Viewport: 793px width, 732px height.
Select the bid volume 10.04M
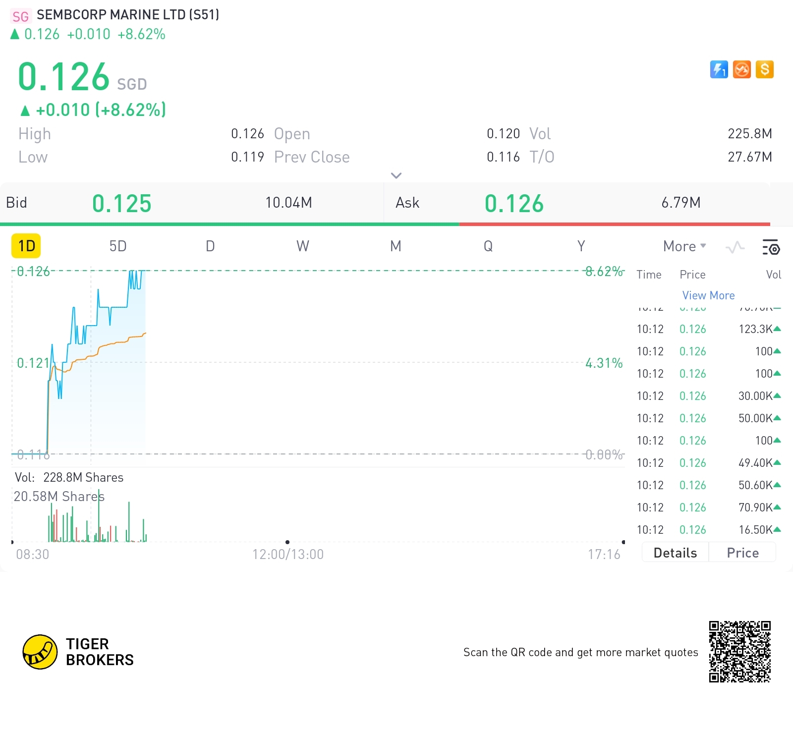click(x=288, y=203)
